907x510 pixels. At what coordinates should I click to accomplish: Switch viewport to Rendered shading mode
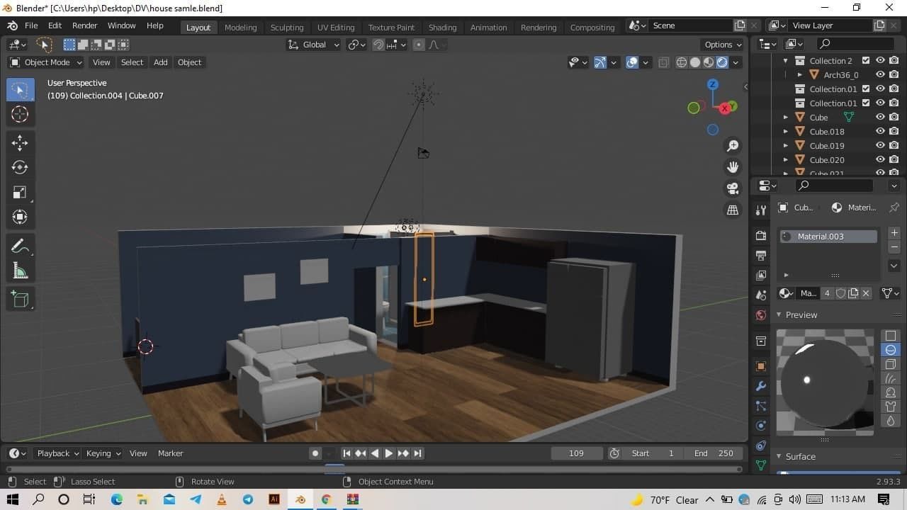(x=722, y=62)
